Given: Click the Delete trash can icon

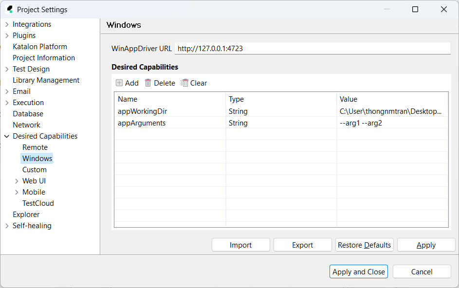Looking at the screenshot, I should tap(148, 83).
